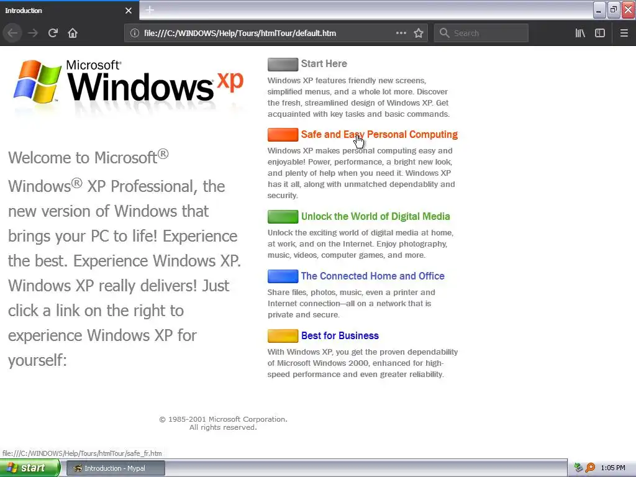Open Best for Business link

340,335
